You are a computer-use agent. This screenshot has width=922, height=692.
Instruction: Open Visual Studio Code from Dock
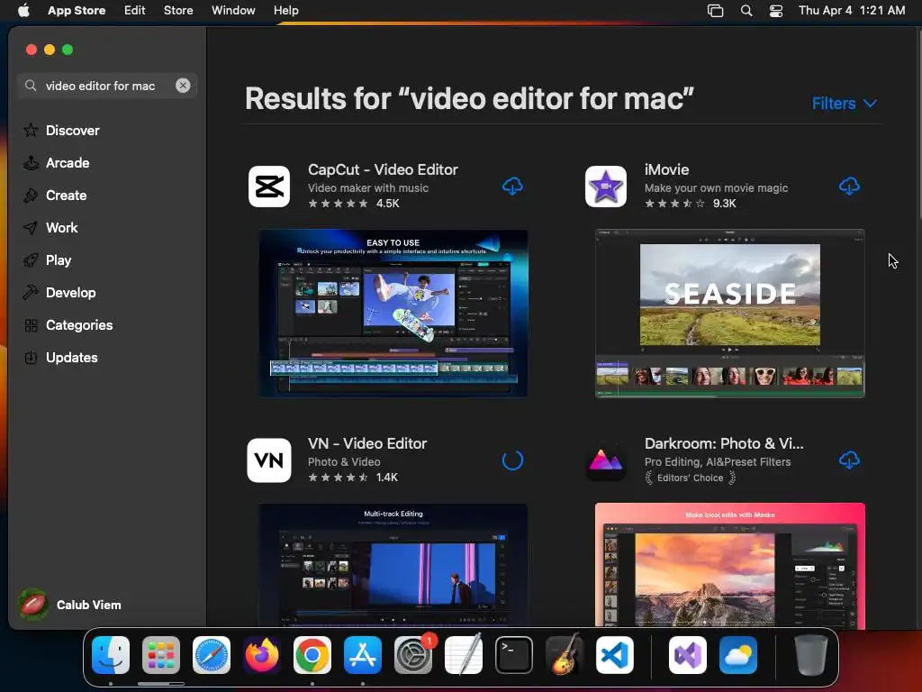(614, 654)
